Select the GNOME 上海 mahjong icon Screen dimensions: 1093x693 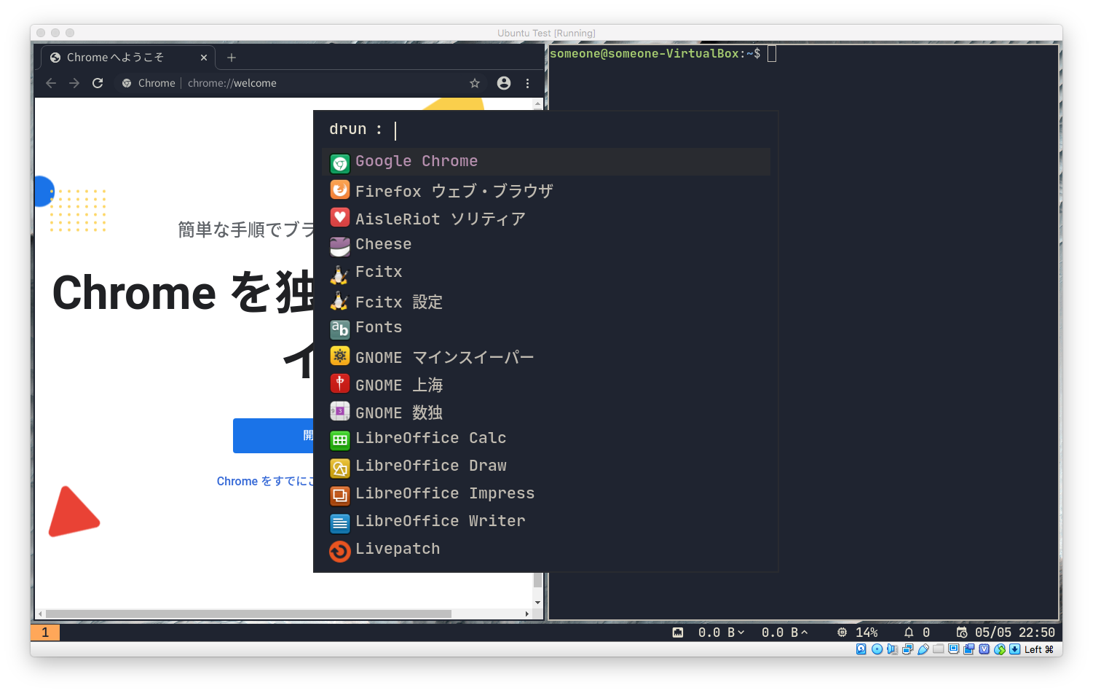pyautogui.click(x=340, y=384)
